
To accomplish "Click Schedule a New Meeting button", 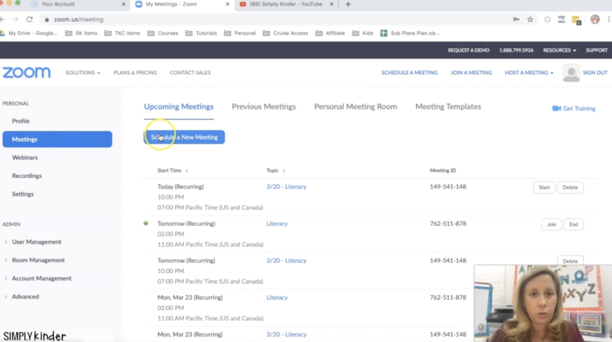I will pyautogui.click(x=184, y=137).
